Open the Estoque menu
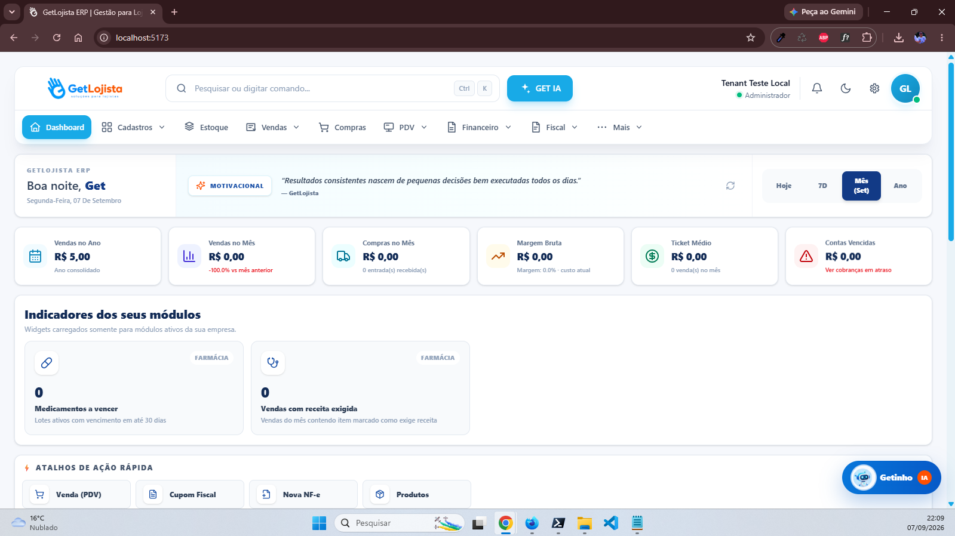955x536 pixels. 206,127
